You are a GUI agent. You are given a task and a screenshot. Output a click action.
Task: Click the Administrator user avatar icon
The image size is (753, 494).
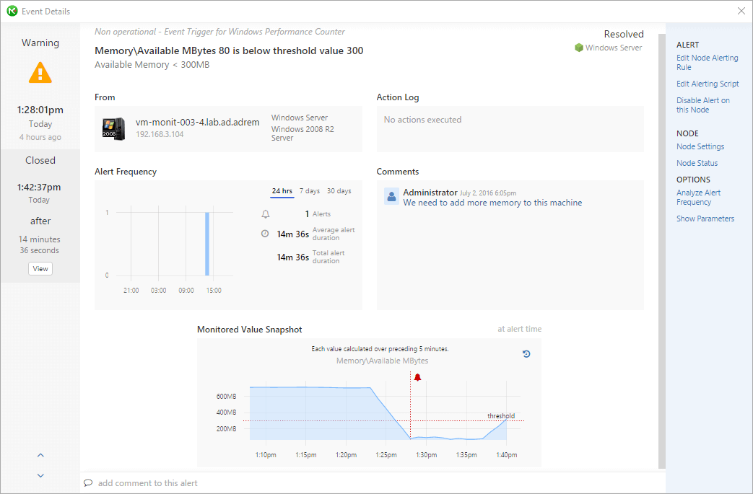[x=391, y=197]
